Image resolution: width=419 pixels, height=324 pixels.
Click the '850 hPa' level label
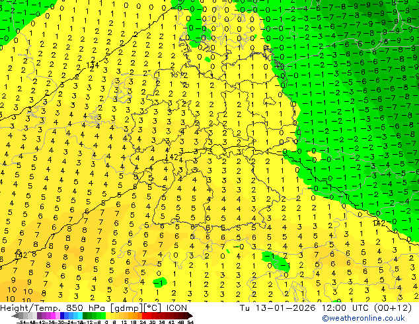point(84,308)
